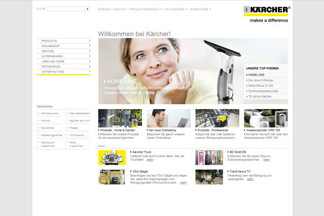324x216 pixels.
Task: Open register and win quicklink
Action: point(79,121)
